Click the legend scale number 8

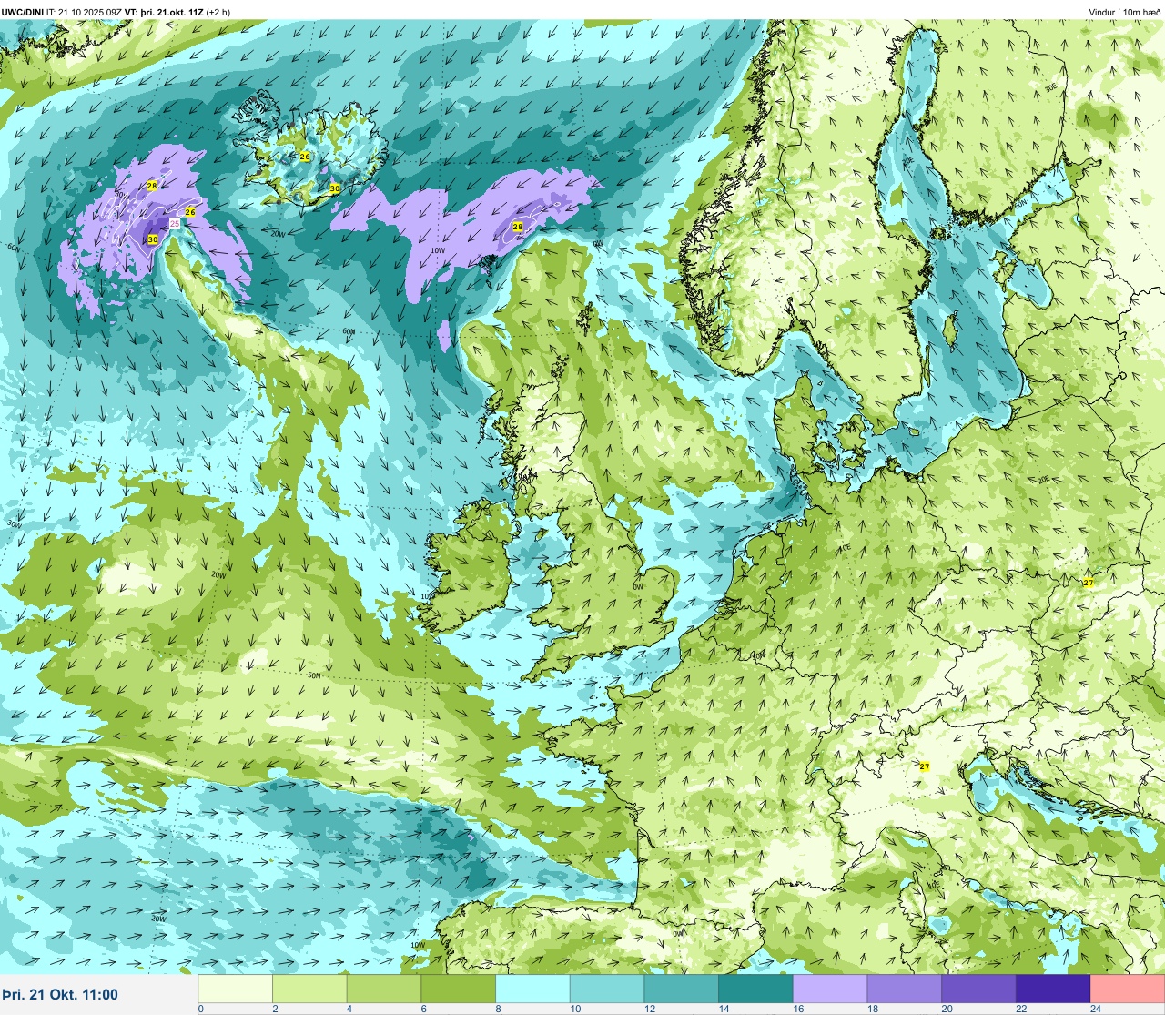(x=499, y=1009)
